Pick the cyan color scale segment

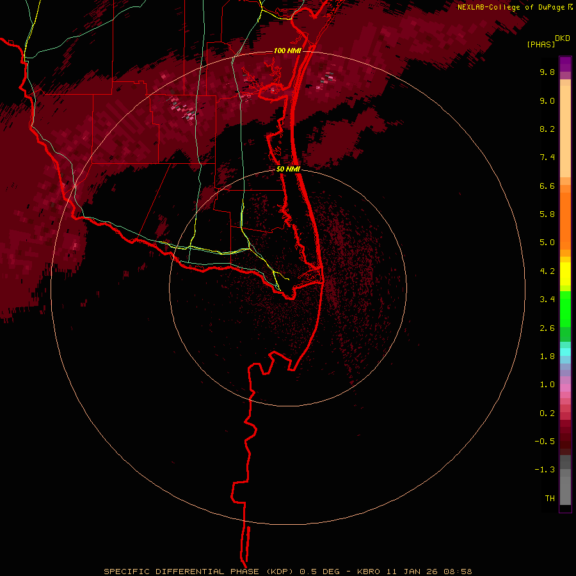[565, 351]
